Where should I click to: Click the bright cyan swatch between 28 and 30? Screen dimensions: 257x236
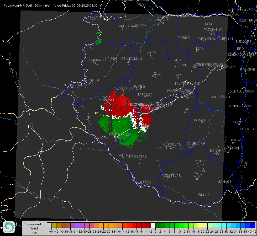pos(224,225)
